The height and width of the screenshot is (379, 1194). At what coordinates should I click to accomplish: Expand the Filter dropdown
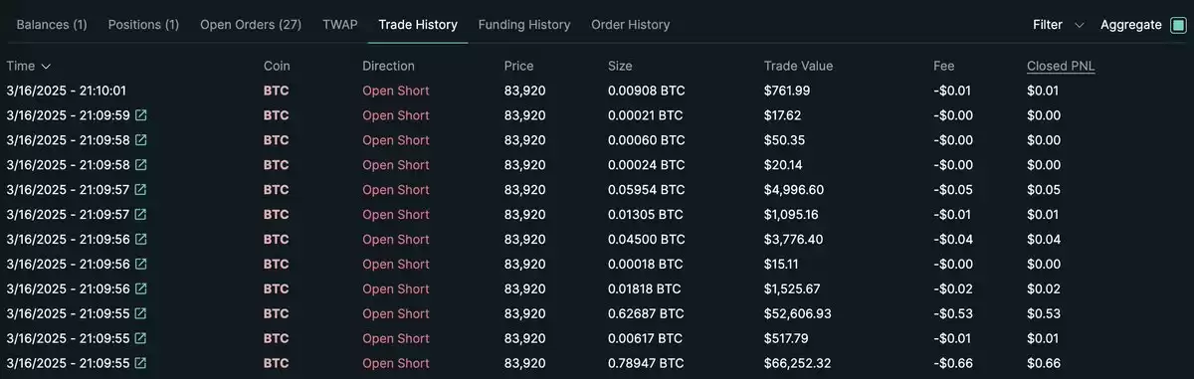coord(1061,25)
